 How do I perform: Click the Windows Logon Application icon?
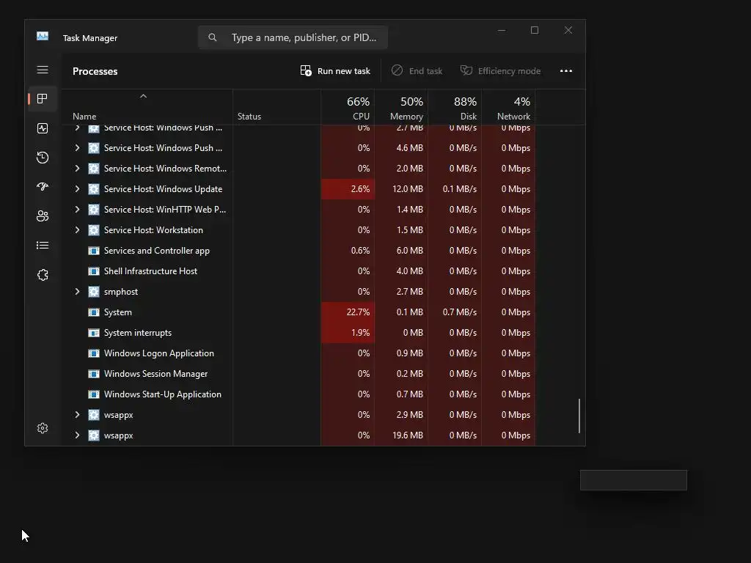[x=94, y=353]
